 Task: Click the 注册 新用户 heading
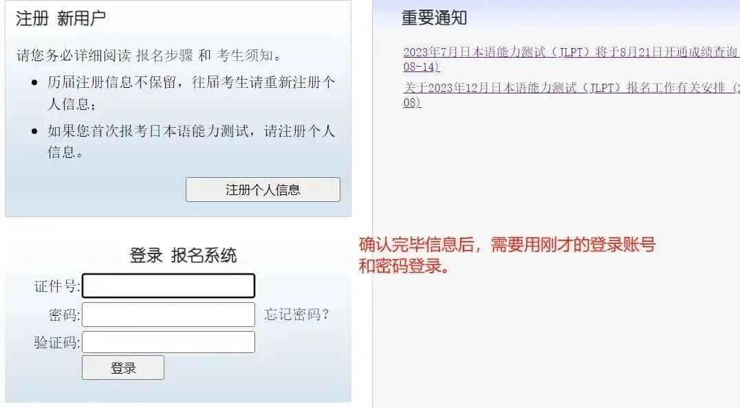pyautogui.click(x=61, y=19)
